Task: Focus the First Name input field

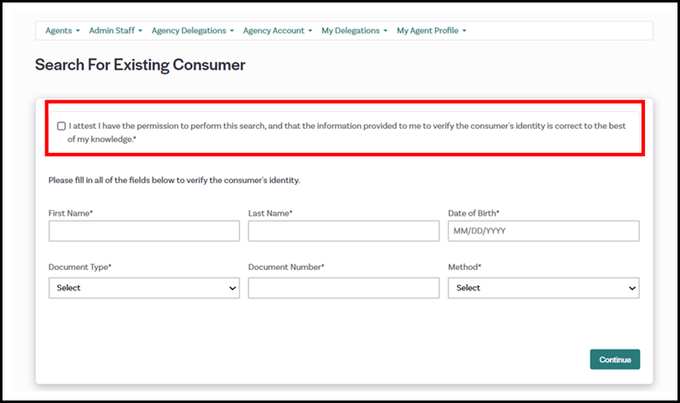Action: (144, 231)
